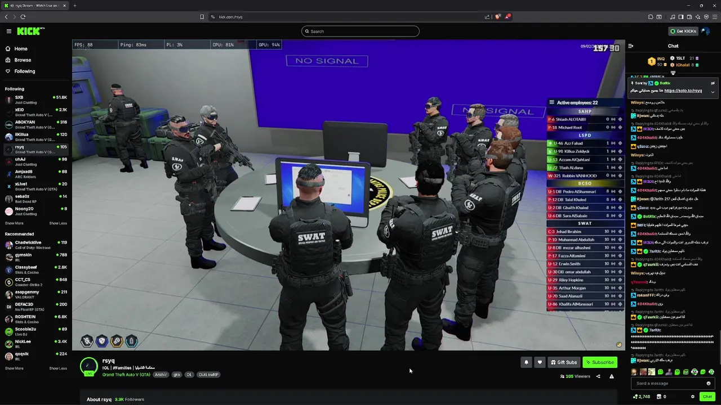This screenshot has height=405, width=721.
Task: Open the solo.to/rsyq pinned link
Action: (683, 91)
